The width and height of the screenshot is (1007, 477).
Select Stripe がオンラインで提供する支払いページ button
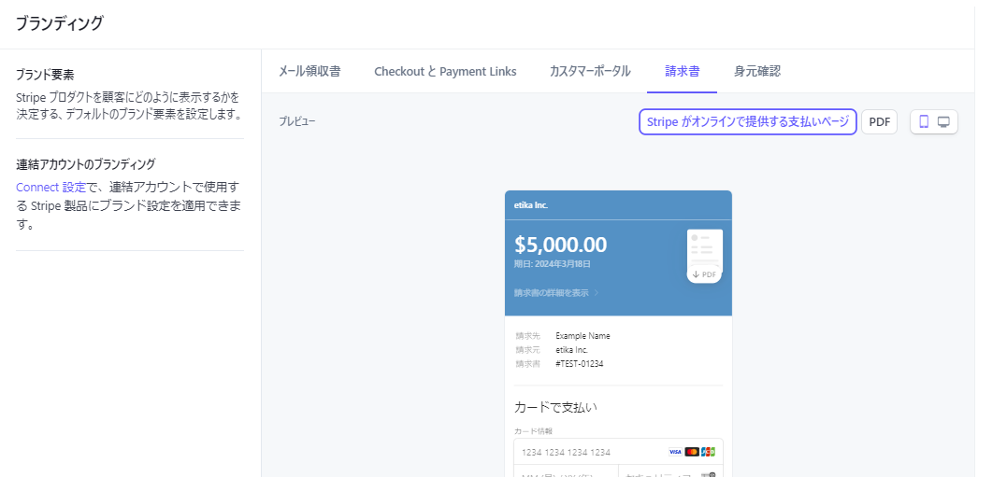tap(748, 121)
